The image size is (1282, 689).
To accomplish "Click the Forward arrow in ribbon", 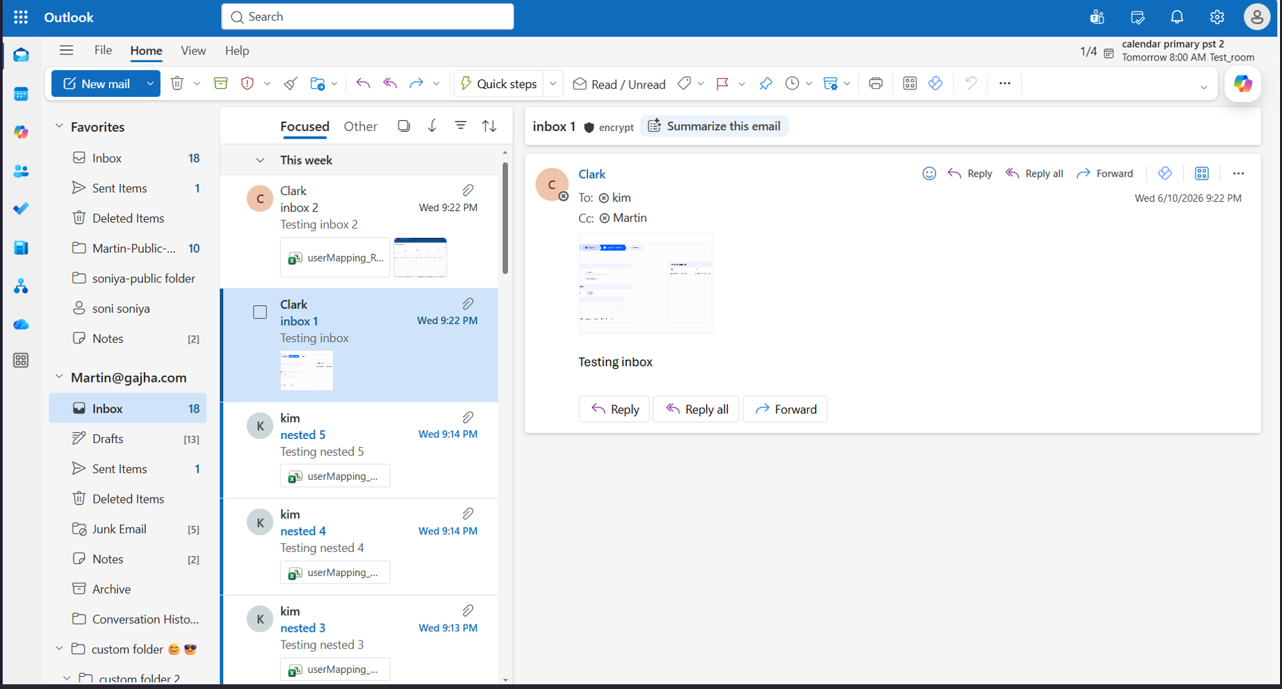I will pyautogui.click(x=416, y=83).
